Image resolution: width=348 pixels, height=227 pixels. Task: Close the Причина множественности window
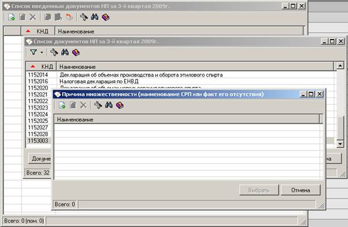click(320, 94)
